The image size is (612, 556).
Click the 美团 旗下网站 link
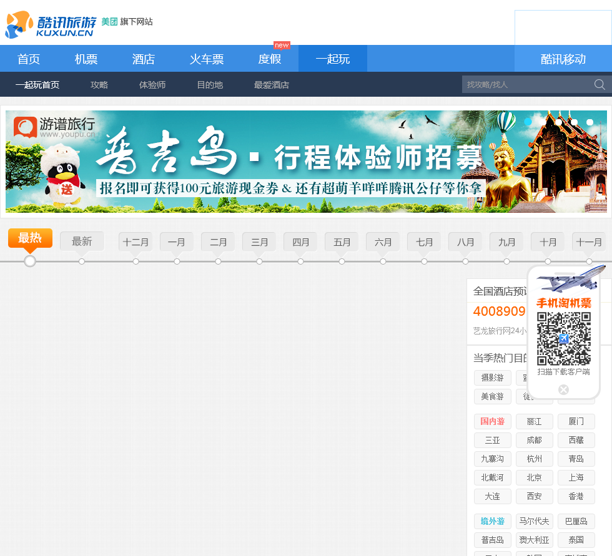pyautogui.click(x=127, y=21)
